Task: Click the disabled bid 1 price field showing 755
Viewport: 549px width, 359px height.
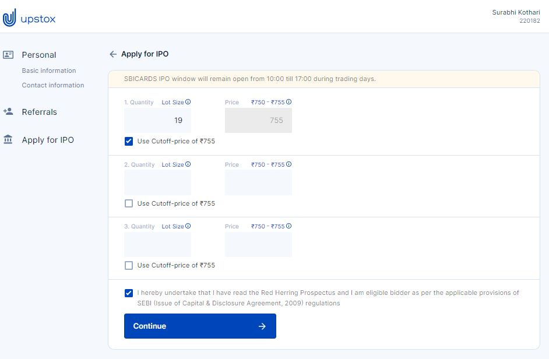Action: pyautogui.click(x=258, y=120)
